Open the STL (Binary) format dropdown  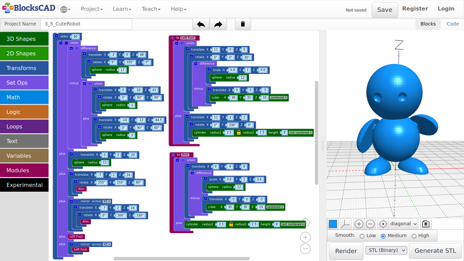point(386,250)
